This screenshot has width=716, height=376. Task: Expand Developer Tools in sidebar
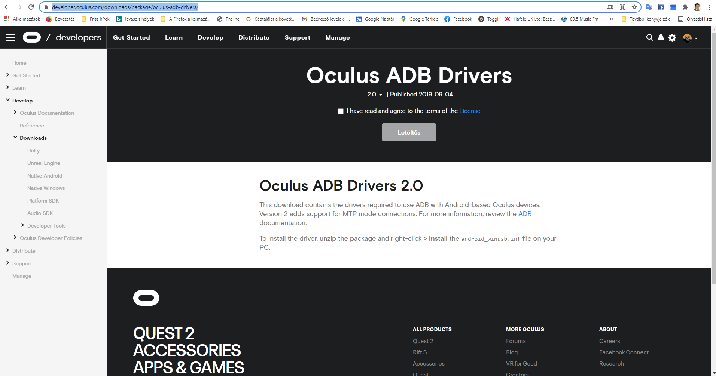[23, 225]
